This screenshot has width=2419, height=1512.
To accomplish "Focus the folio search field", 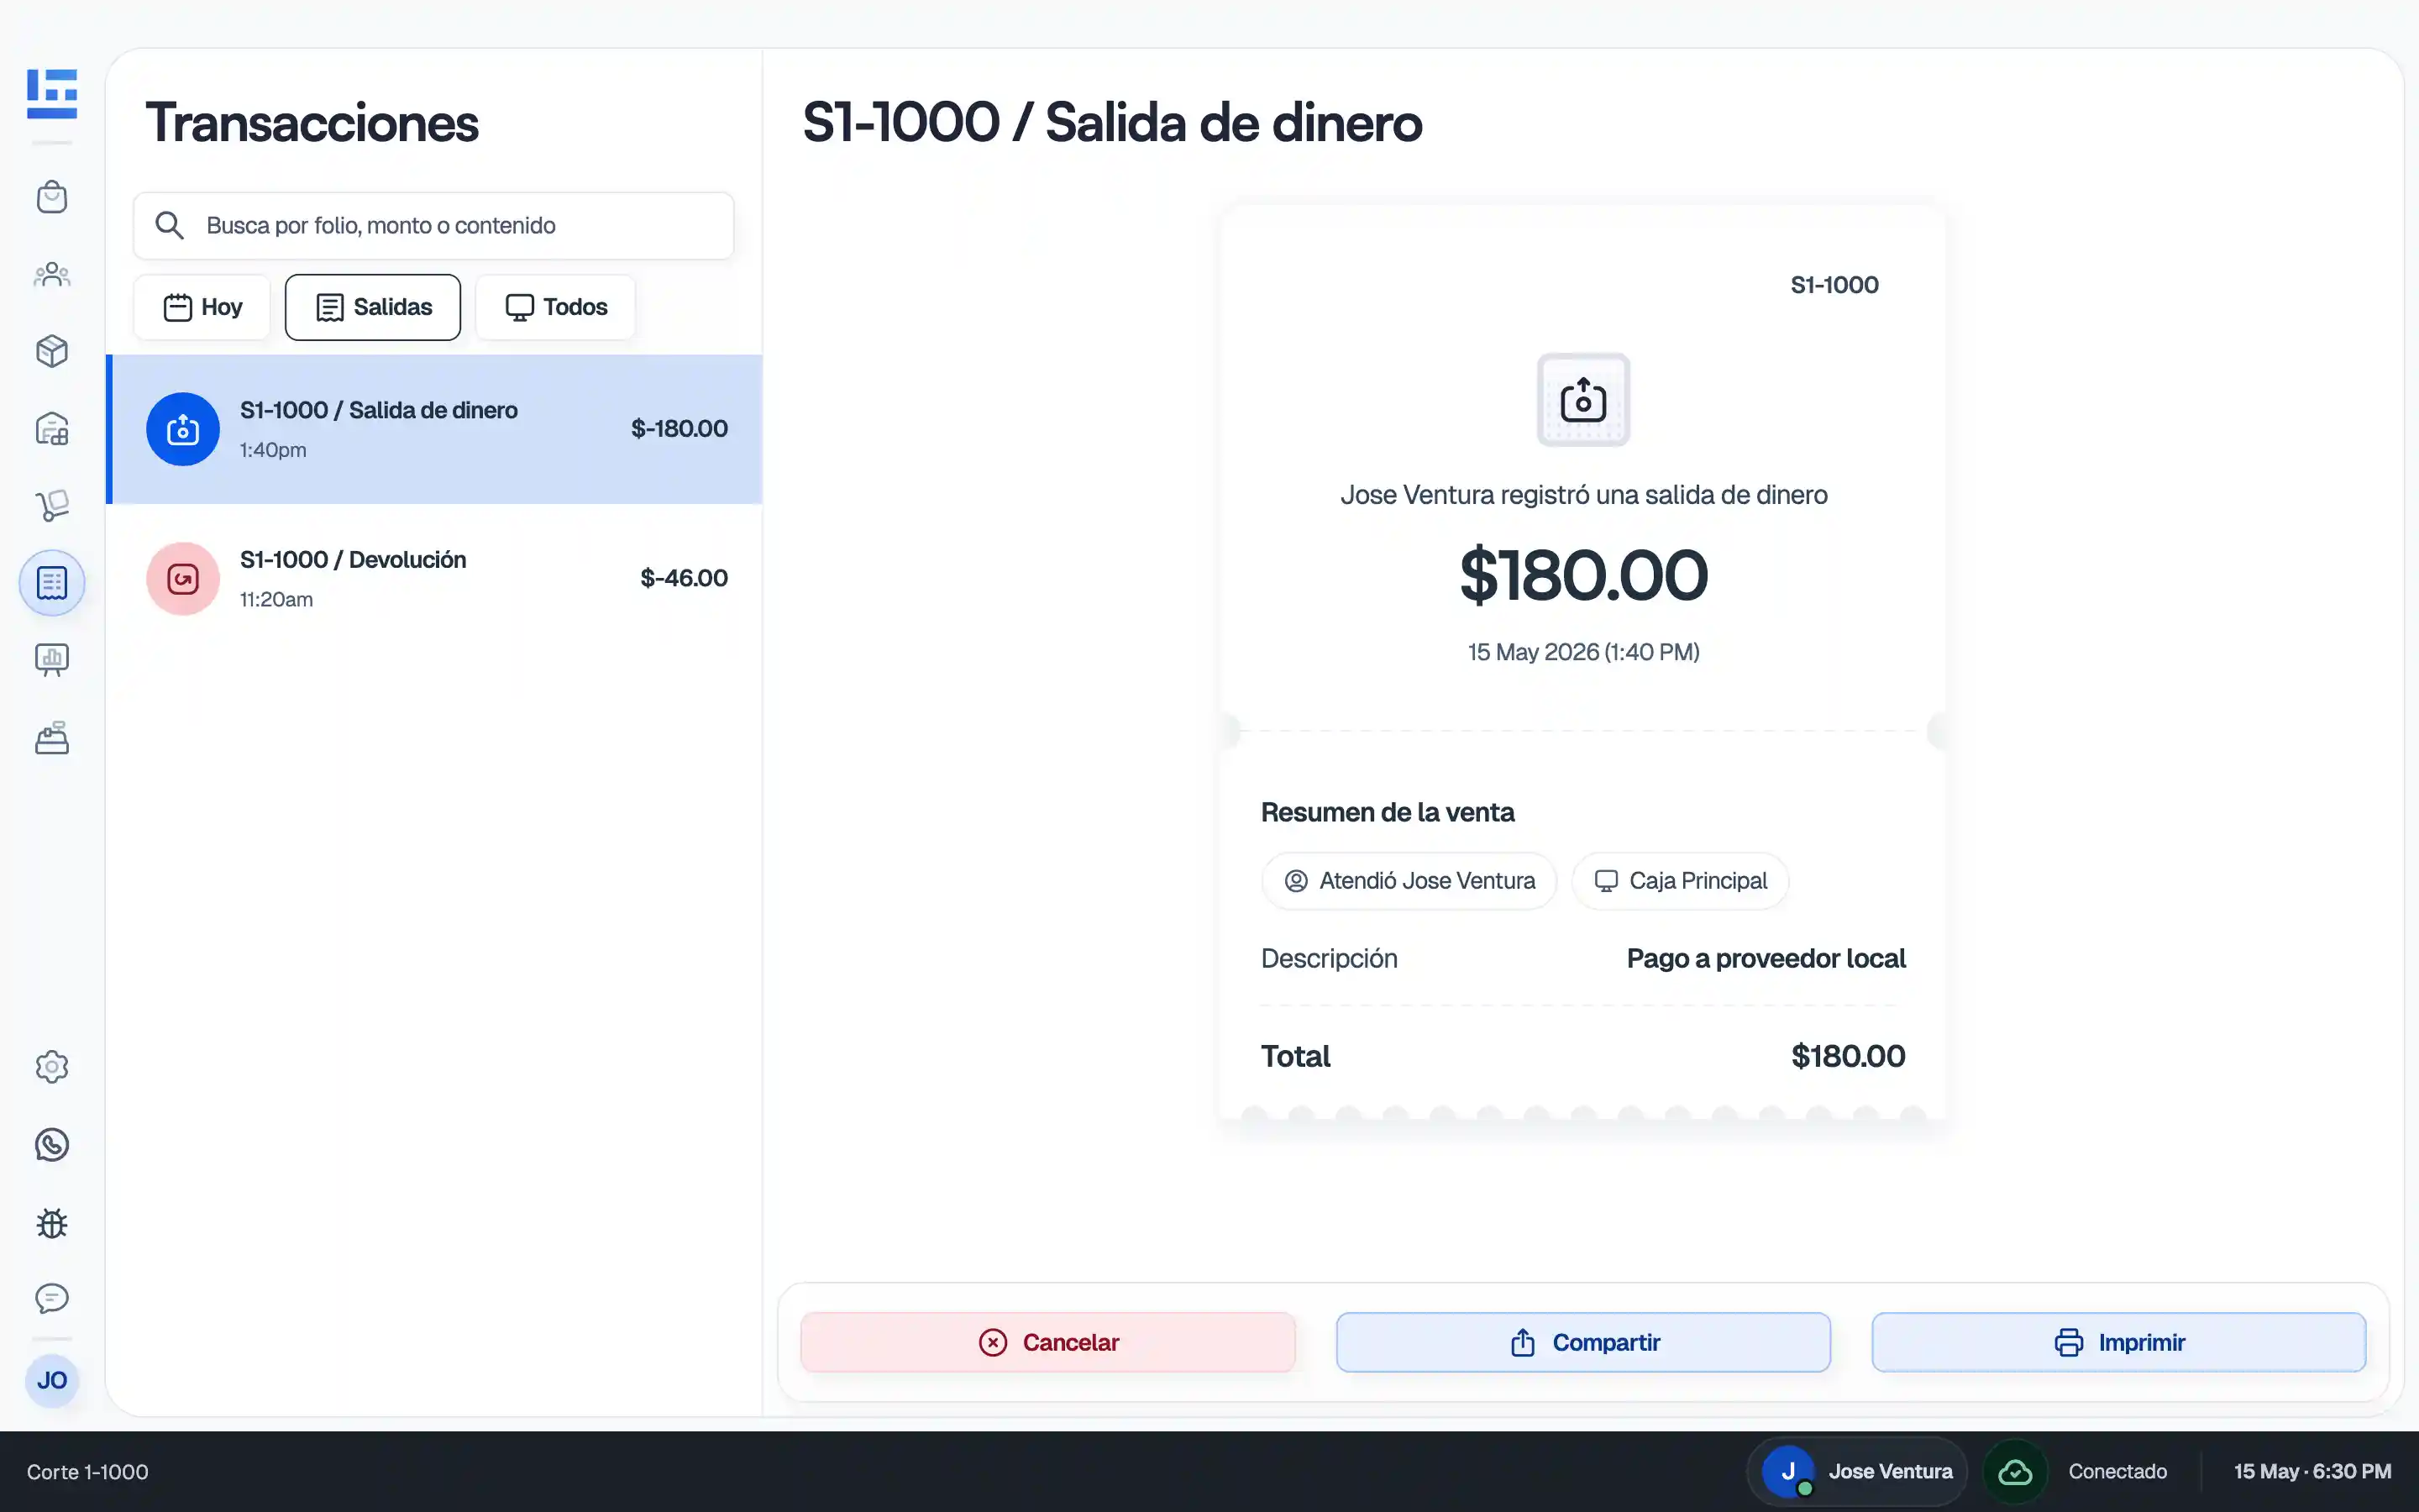I will pyautogui.click(x=433, y=226).
